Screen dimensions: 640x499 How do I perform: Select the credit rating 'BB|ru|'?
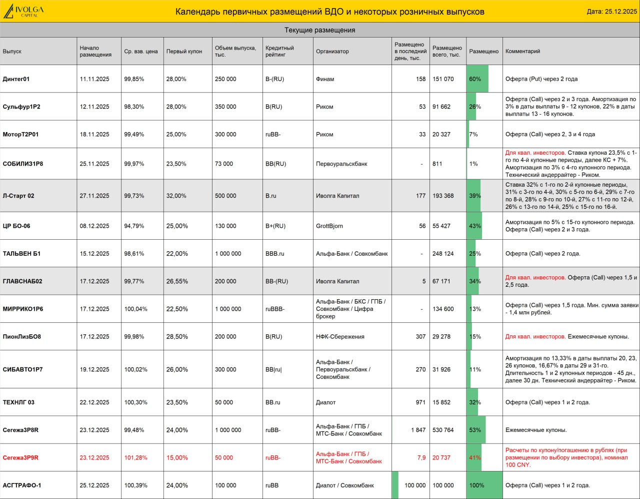click(273, 369)
